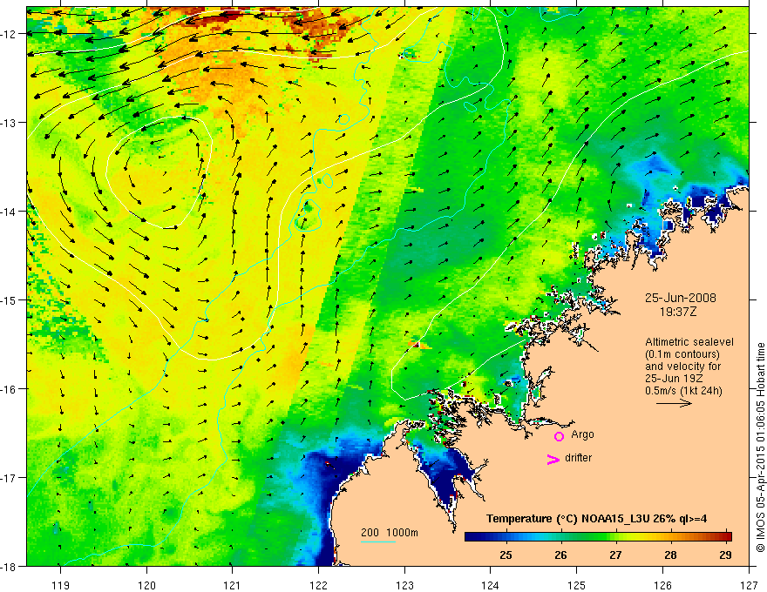Image resolution: width=767 pixels, height=592 pixels.
Task: Click the 'Argo' legend label
Action: click(582, 434)
